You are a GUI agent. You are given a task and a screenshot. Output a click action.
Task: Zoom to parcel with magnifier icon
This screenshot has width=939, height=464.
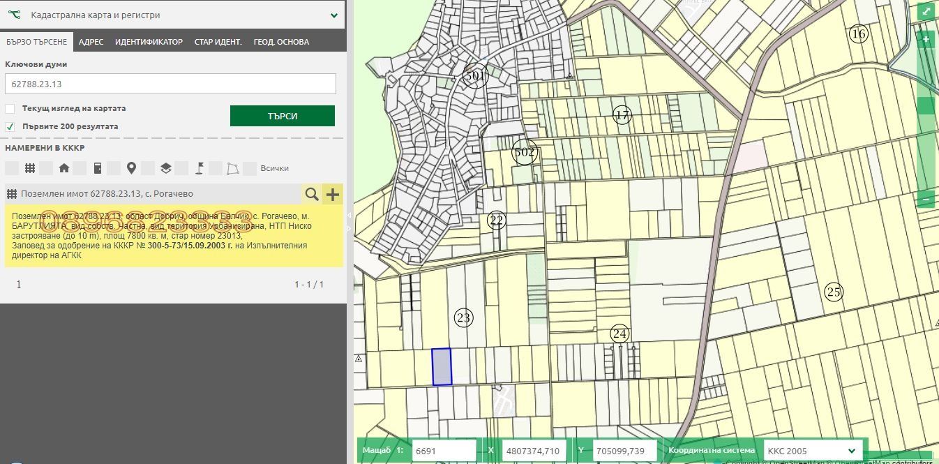tap(312, 194)
